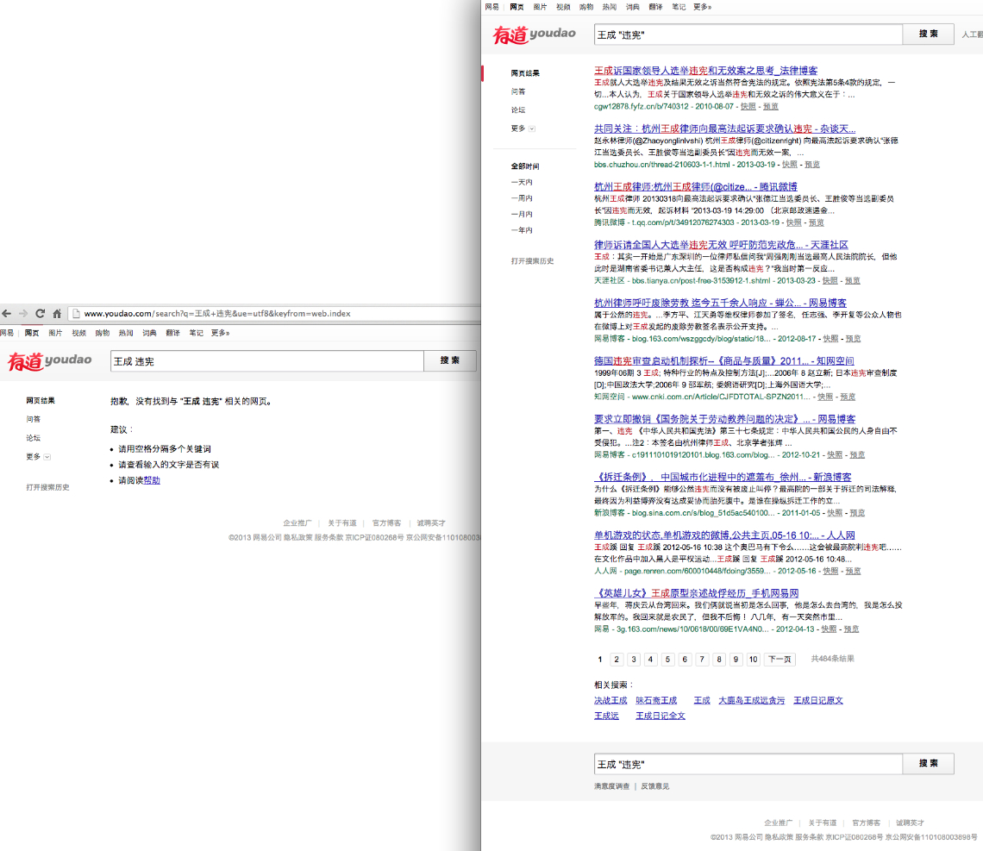Viewport: 983px width, 851px height.
Task: Select the 全部时间 time filter
Action: pos(525,166)
